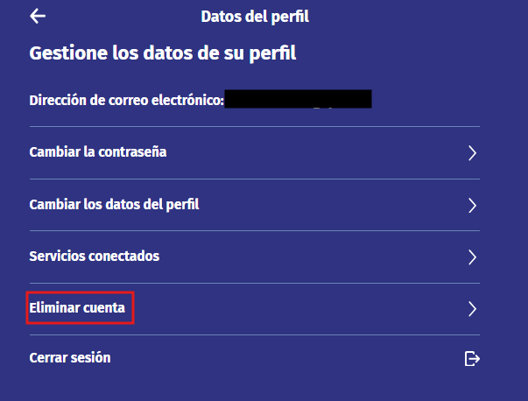The width and height of the screenshot is (528, 401).
Task: Click the redacted email address field
Action: click(x=298, y=99)
